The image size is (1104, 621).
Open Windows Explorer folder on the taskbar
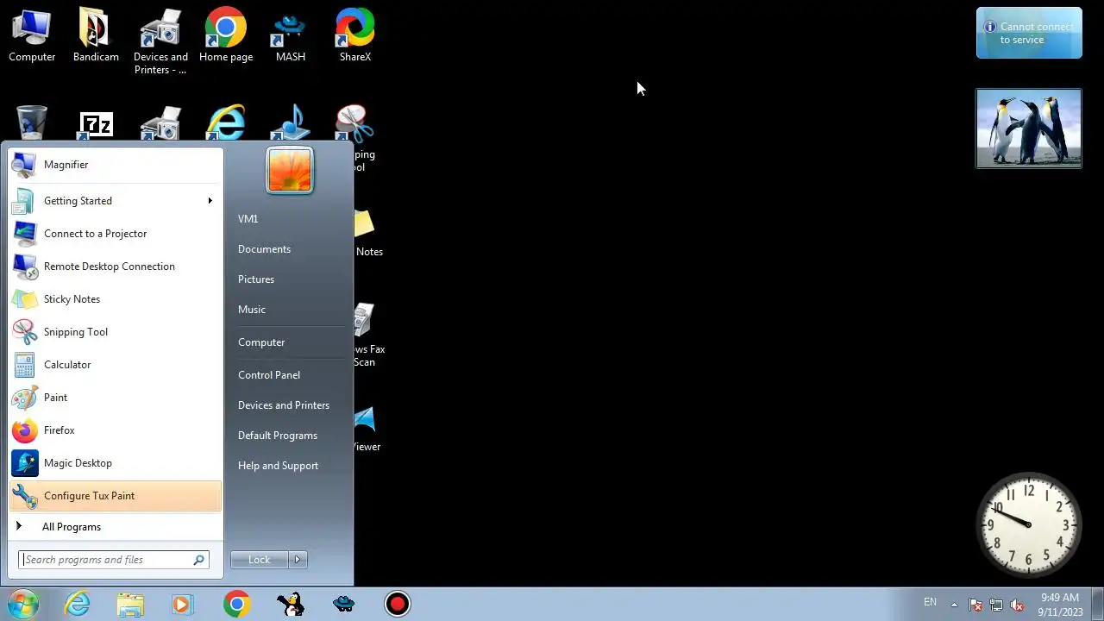click(x=130, y=604)
